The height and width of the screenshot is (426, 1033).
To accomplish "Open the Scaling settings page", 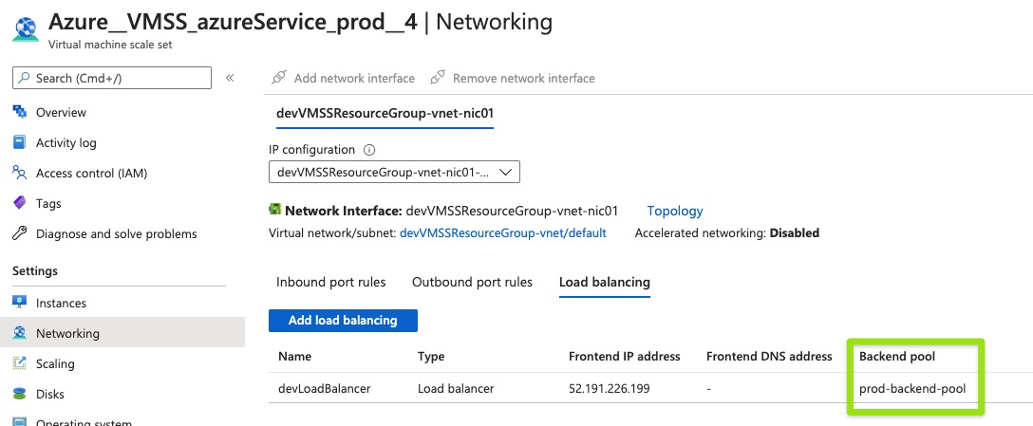I will 55,363.
